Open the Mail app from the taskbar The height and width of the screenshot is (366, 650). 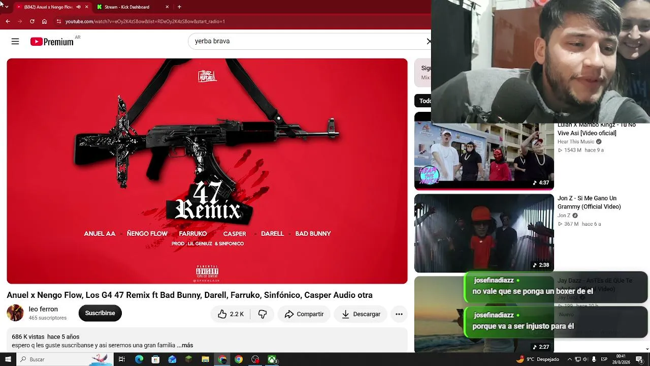tap(172, 359)
